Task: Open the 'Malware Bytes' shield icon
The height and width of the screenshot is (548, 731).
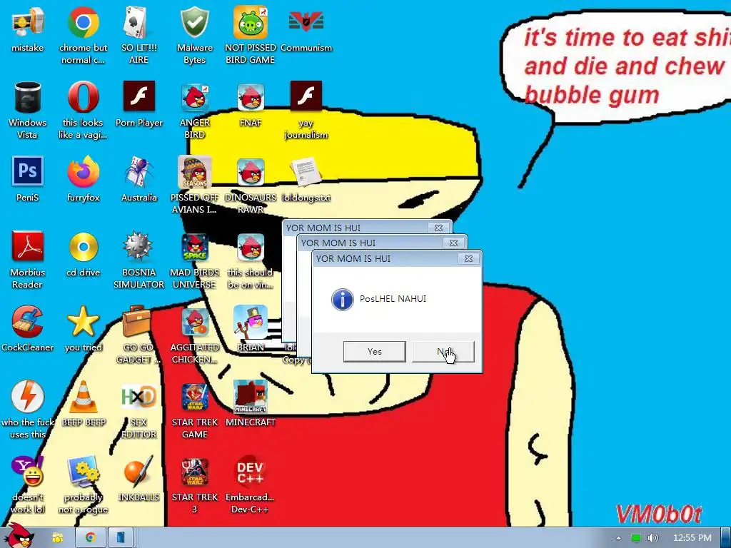Action: (x=194, y=22)
